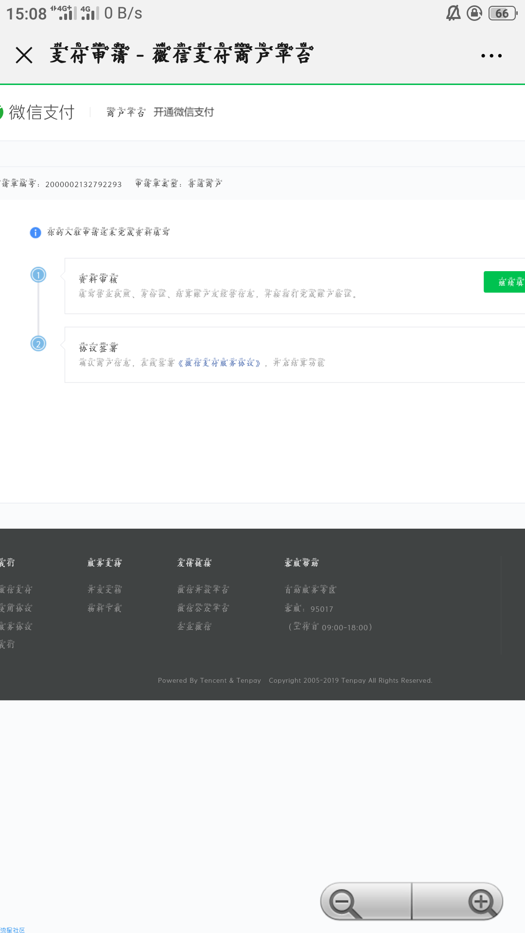Click the step 1 circle marker

[38, 275]
